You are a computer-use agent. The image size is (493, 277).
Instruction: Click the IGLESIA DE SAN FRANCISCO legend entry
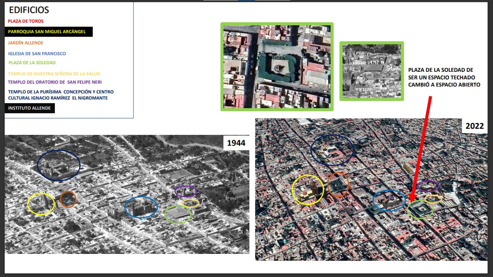click(37, 54)
